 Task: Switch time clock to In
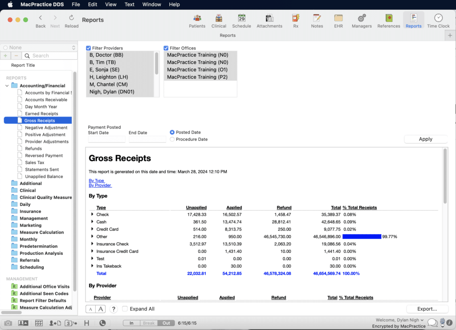pyautogui.click(x=131, y=323)
